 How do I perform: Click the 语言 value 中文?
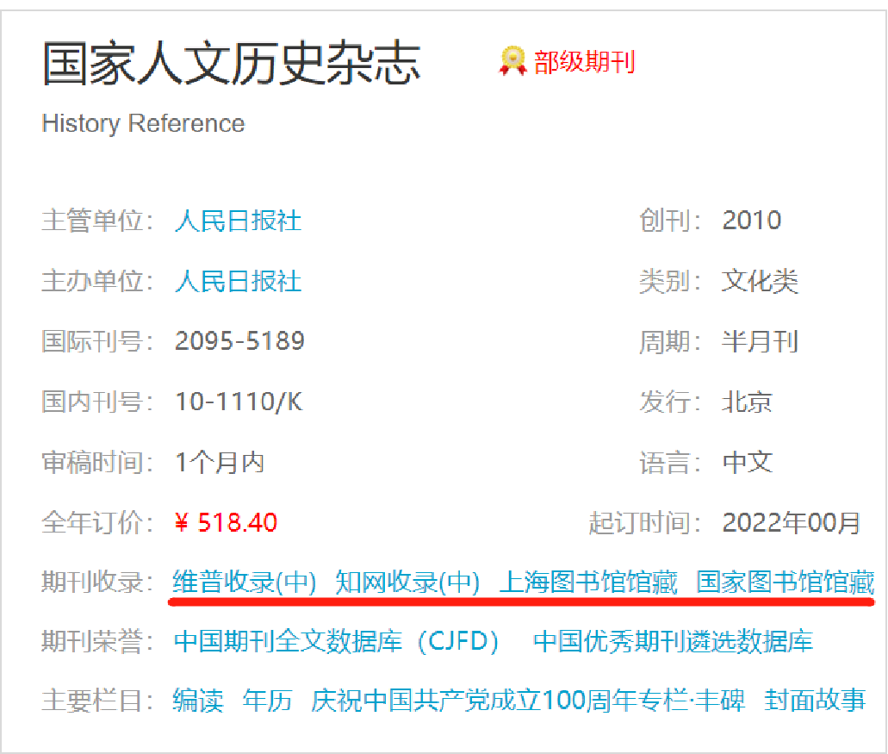coord(748,462)
